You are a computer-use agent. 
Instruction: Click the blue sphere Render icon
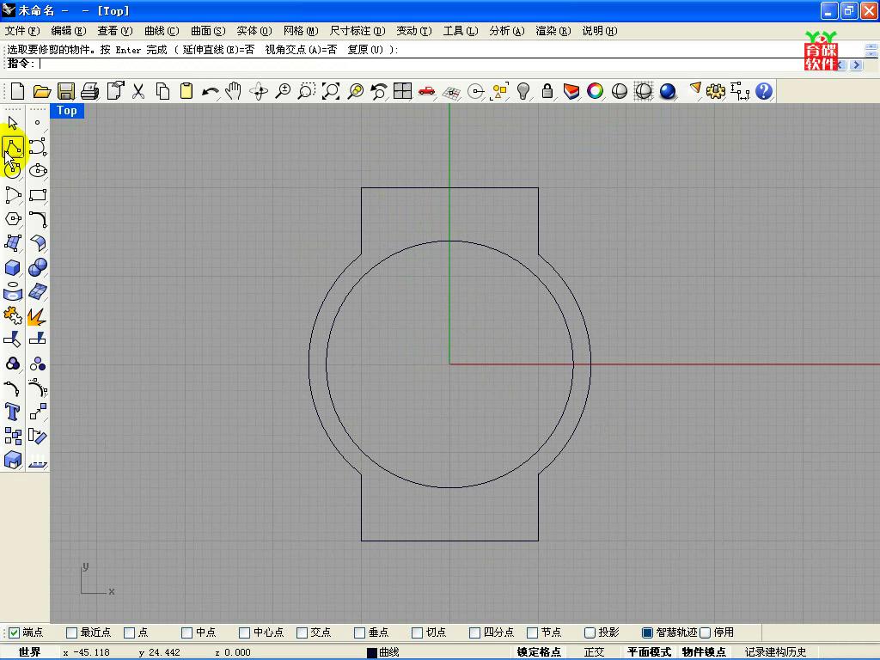click(x=667, y=91)
